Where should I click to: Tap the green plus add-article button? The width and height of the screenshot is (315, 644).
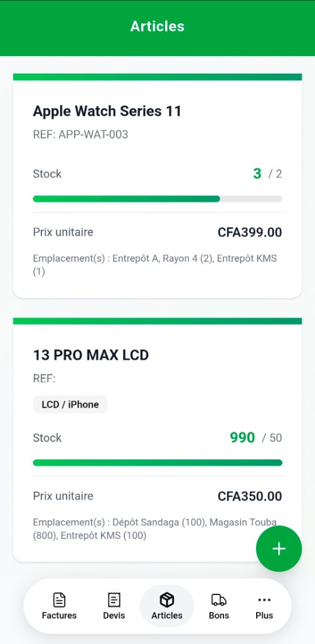point(279,548)
